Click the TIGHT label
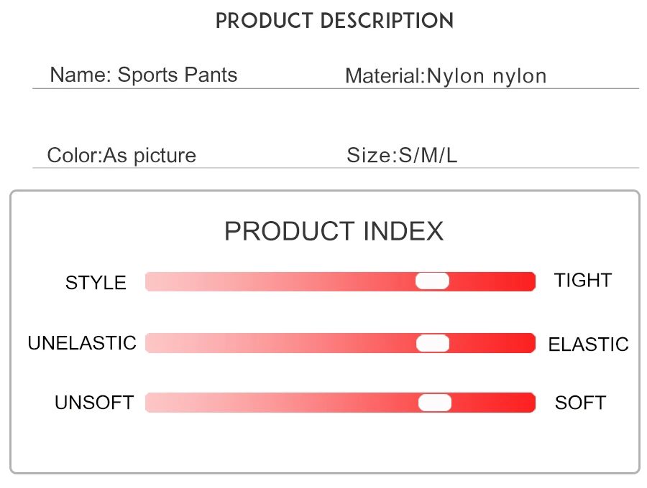This screenshot has height=488, width=647. [582, 281]
